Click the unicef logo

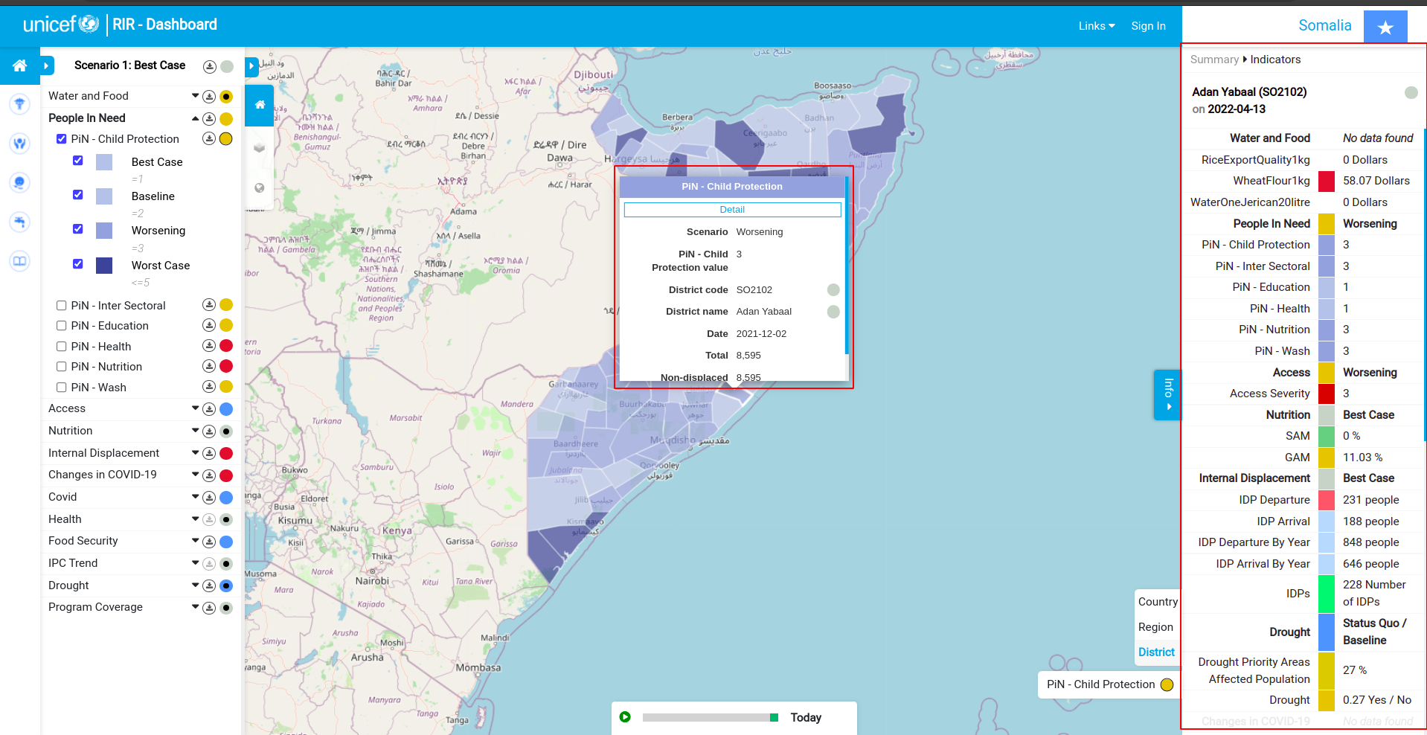[x=61, y=25]
